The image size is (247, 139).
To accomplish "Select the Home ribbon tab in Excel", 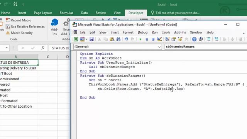I will pyautogui.click(x=6, y=13).
